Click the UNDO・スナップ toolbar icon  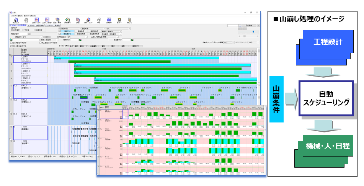(88, 20)
